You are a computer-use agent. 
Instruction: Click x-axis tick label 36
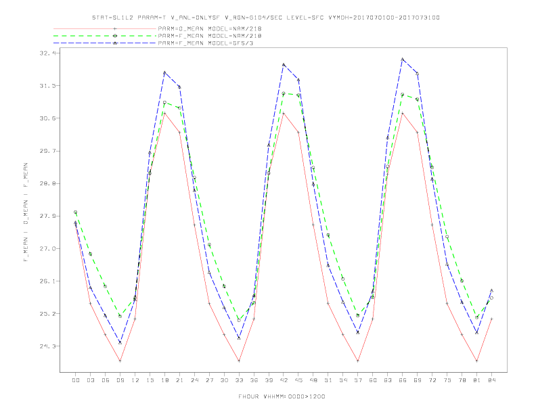[254, 380]
